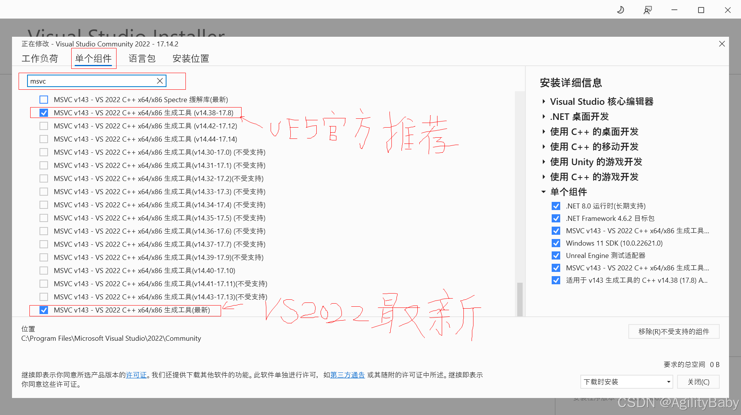741x415 pixels.
Task: Clear the msvc search text with X
Action: (x=160, y=81)
